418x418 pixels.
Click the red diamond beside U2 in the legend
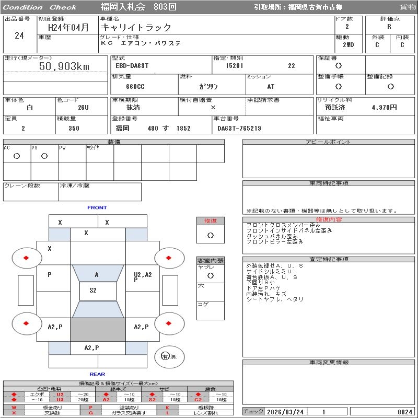tap(14, 394)
